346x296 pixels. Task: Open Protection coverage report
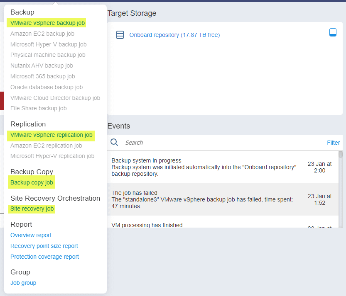pos(45,257)
